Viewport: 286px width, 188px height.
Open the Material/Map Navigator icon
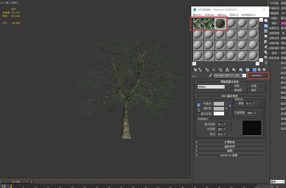point(266,63)
